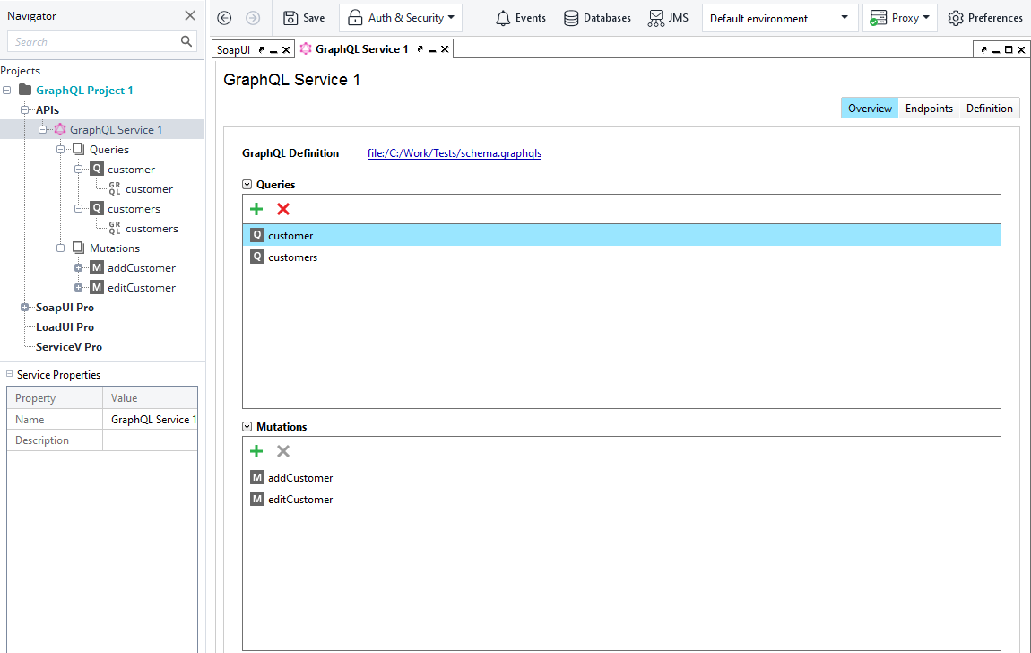Image resolution: width=1031 pixels, height=653 pixels.
Task: Add a new mutation with the green plus
Action: tap(256, 450)
